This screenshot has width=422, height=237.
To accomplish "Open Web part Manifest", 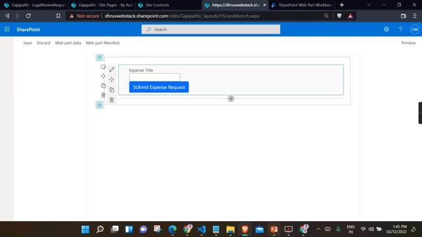I will click(x=103, y=43).
